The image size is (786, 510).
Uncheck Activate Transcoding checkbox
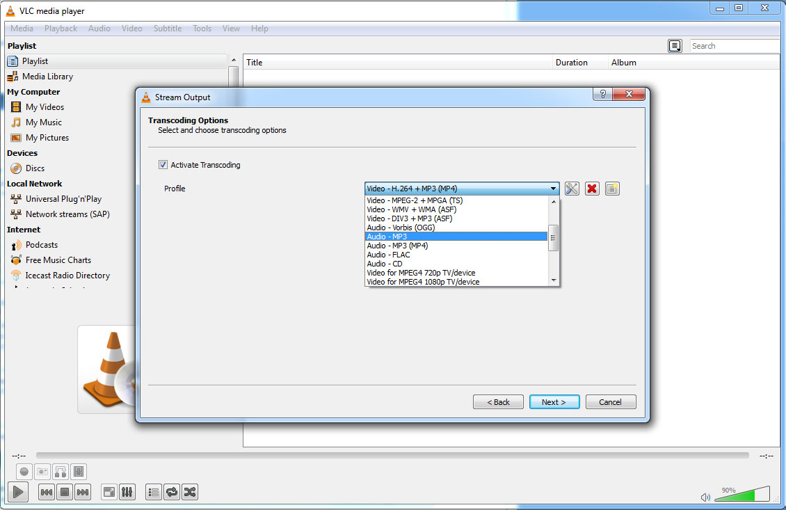coord(163,164)
